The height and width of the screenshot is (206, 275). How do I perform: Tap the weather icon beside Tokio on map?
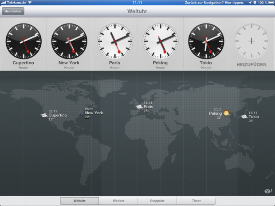pos(244,117)
